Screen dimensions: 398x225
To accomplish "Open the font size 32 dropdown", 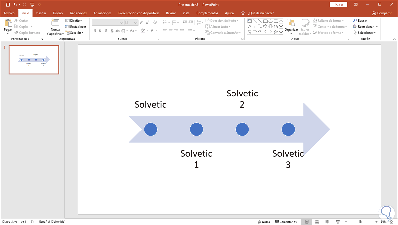I will pos(131,23).
